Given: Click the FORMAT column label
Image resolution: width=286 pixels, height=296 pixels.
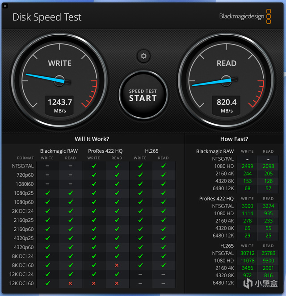Looking at the screenshot, I should 25,158.
